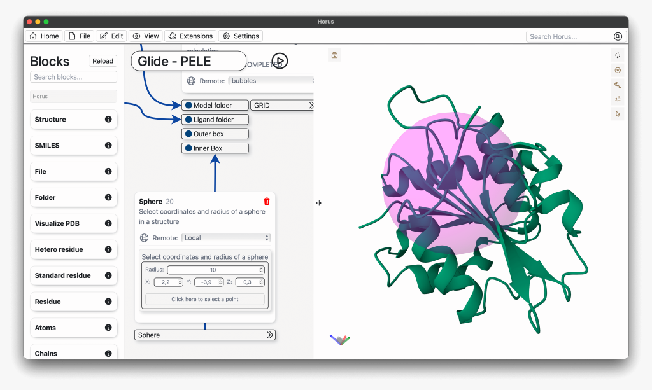Click the viewer screenshot aperture icon
The width and height of the screenshot is (652, 390).
[617, 70]
